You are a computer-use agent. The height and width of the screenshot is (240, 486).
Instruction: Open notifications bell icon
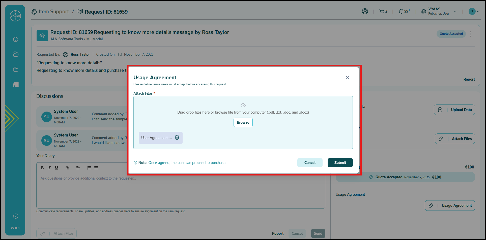(x=401, y=11)
